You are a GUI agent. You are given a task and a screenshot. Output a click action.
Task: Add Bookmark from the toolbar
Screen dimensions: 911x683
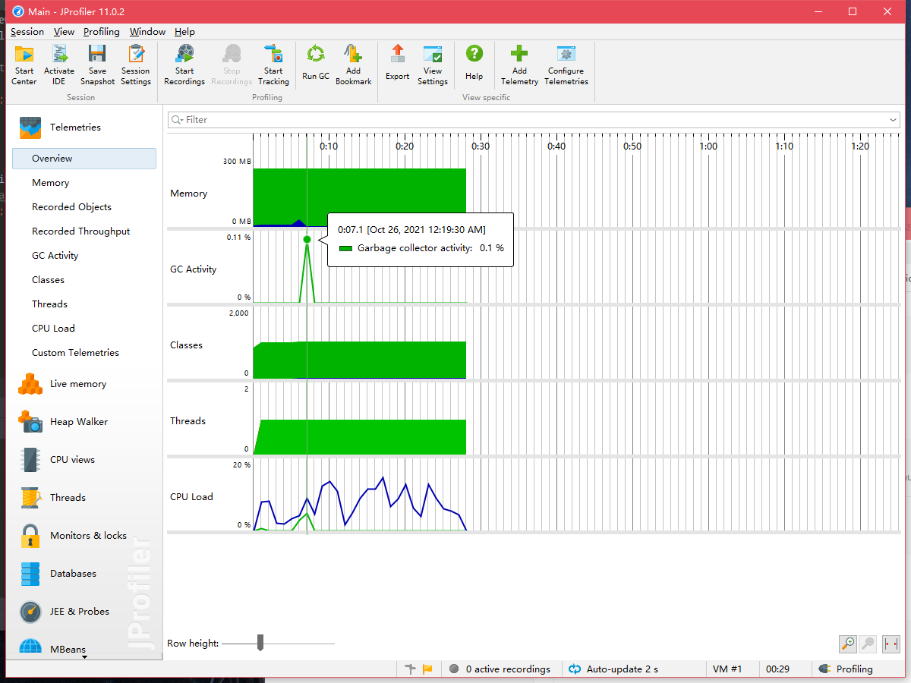[353, 65]
